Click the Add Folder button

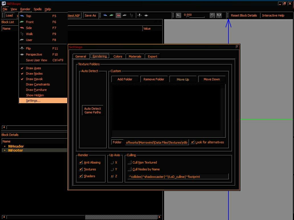coord(125,79)
